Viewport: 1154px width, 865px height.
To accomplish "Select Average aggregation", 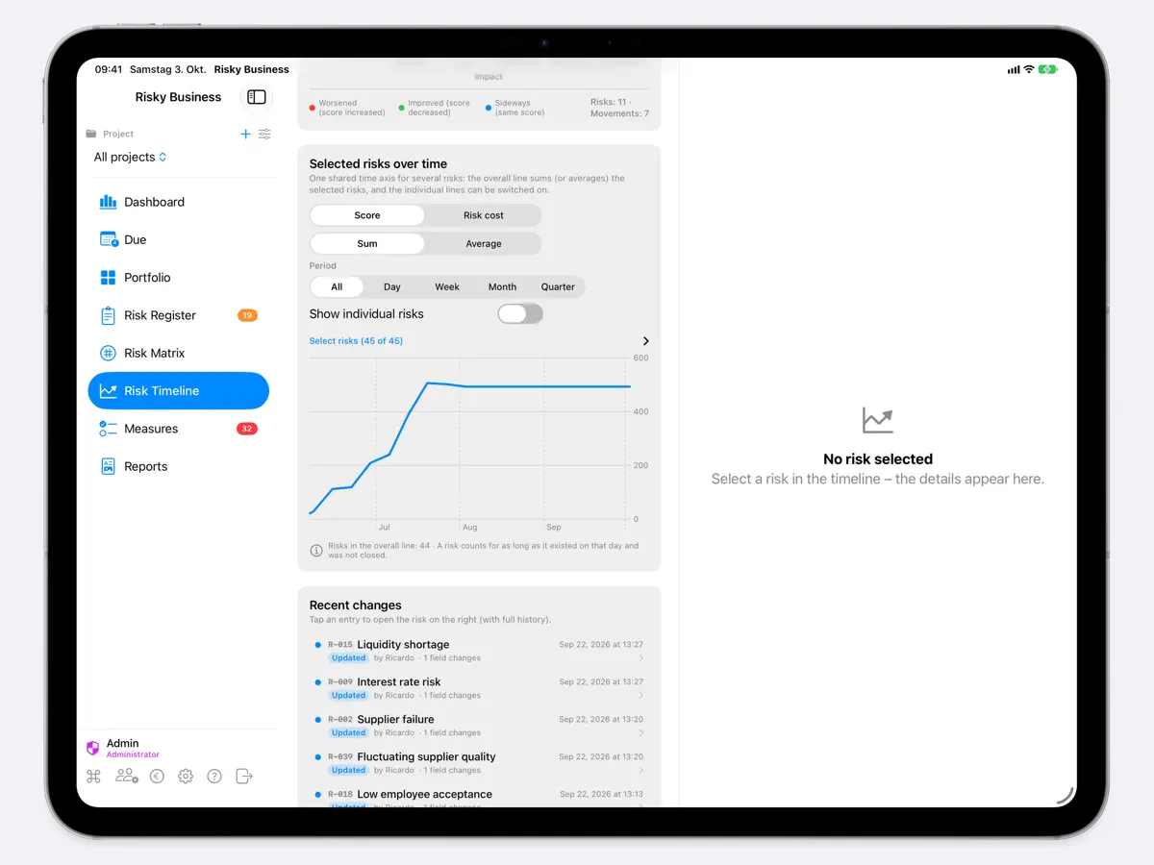I will [x=484, y=244].
